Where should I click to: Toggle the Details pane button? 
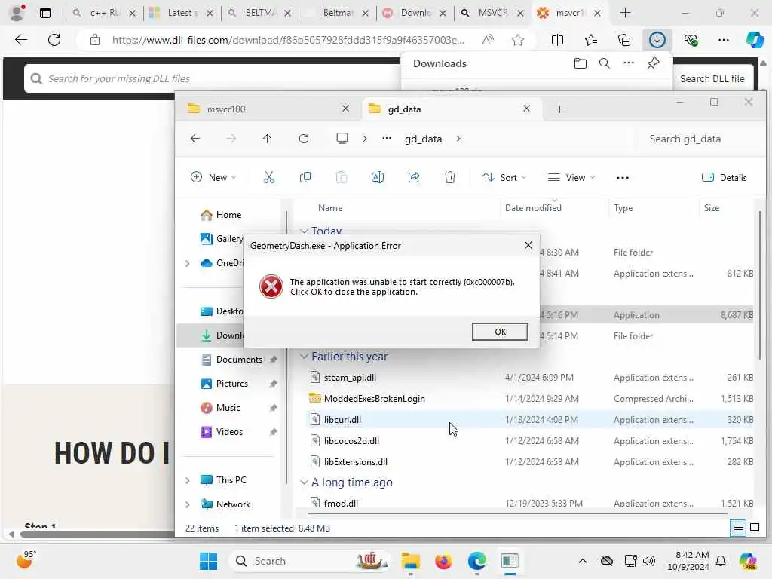[725, 177]
